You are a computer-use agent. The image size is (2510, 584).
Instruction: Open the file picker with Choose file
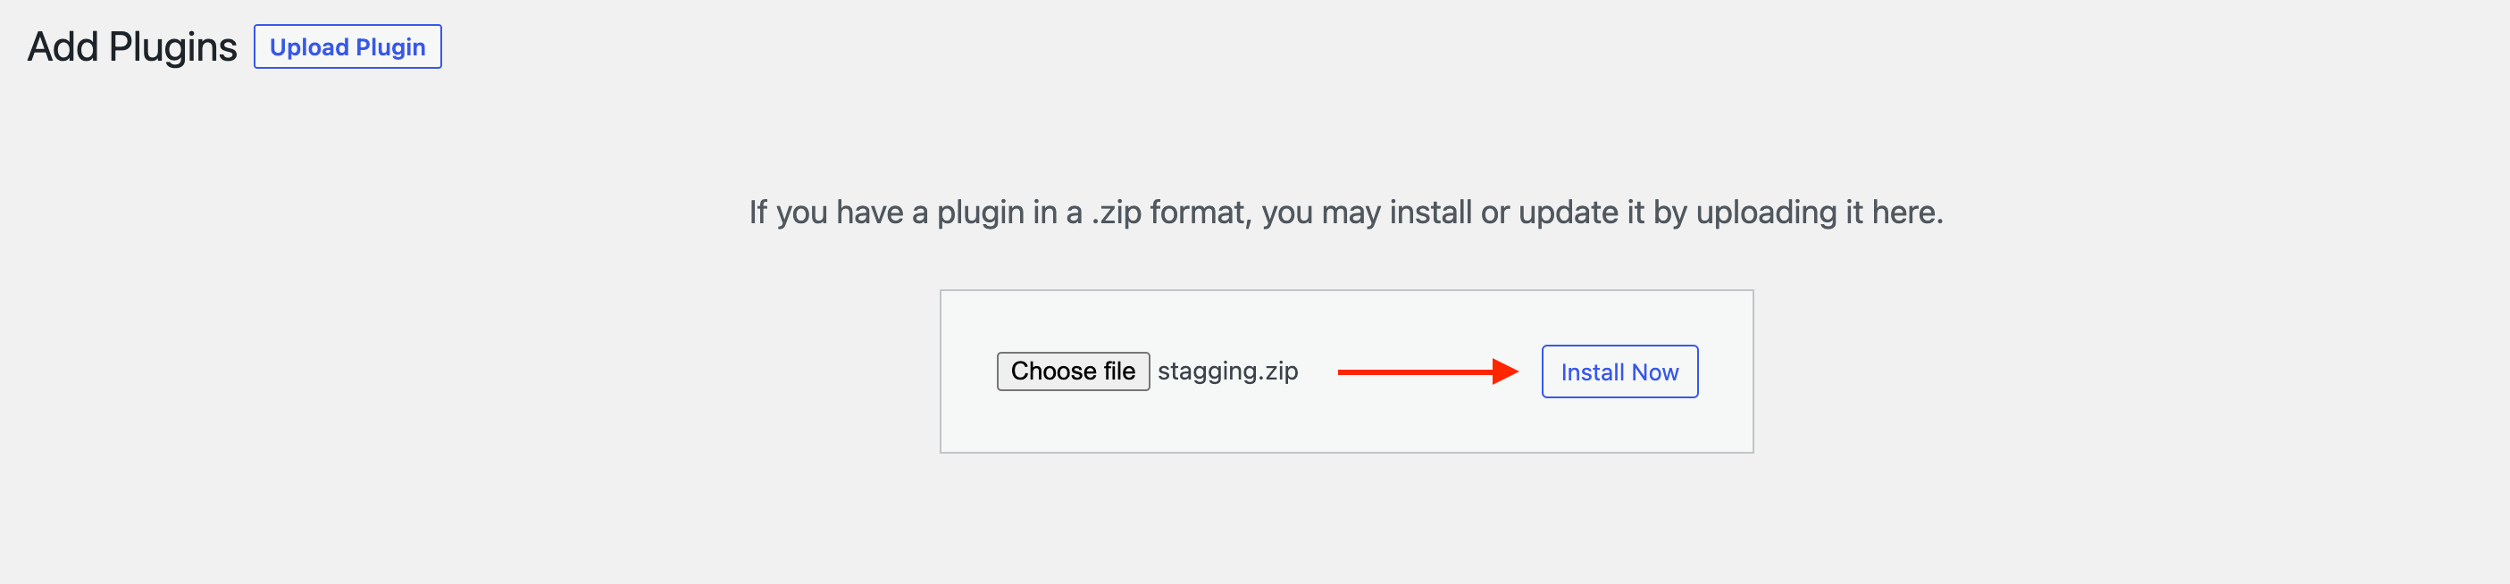(x=1072, y=371)
